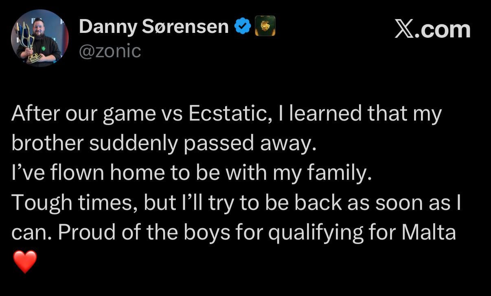Click the X logo in the watermark
This screenshot has width=491, height=296.
pos(406,30)
